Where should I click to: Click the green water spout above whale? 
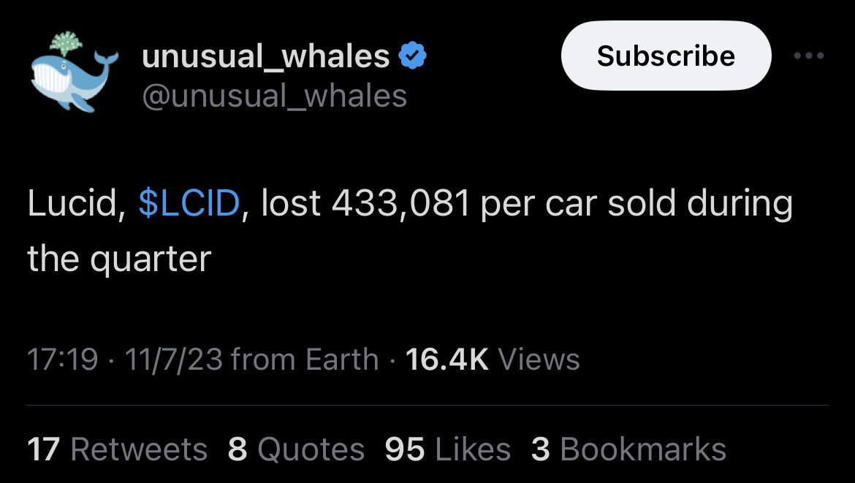pyautogui.click(x=66, y=43)
